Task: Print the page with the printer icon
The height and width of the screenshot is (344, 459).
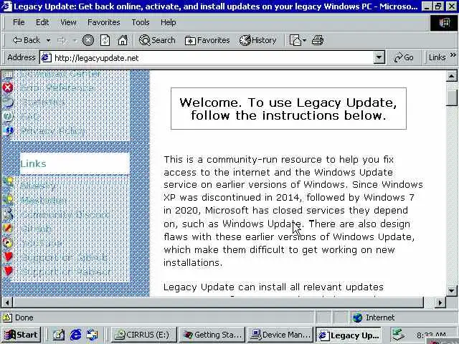Action: click(318, 40)
